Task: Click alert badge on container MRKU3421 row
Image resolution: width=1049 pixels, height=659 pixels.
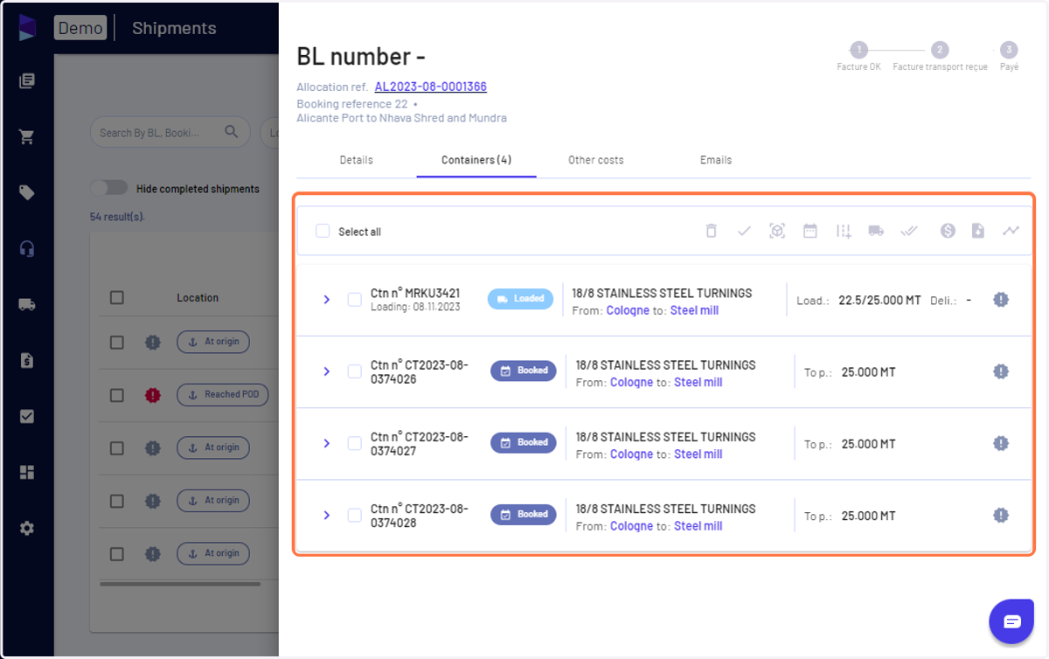Action: coord(1001,300)
